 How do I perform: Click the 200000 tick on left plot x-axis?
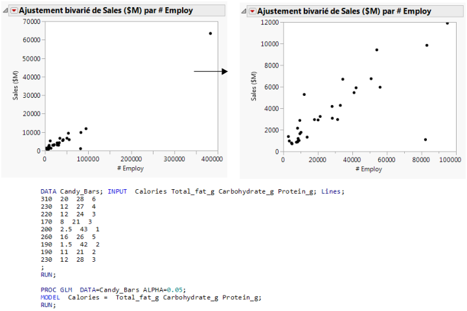131,159
